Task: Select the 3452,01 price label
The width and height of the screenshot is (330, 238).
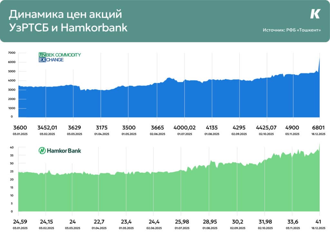Action: point(47,128)
